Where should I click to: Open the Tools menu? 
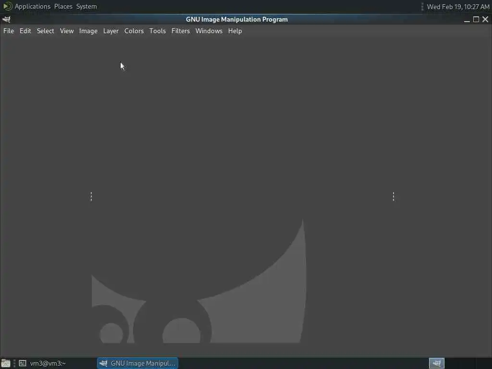158,31
